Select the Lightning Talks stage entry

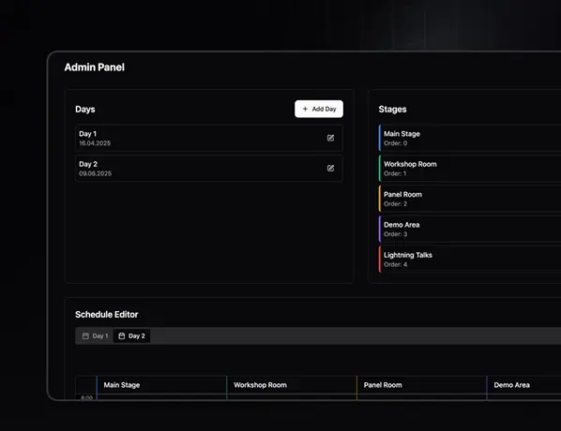(470, 260)
